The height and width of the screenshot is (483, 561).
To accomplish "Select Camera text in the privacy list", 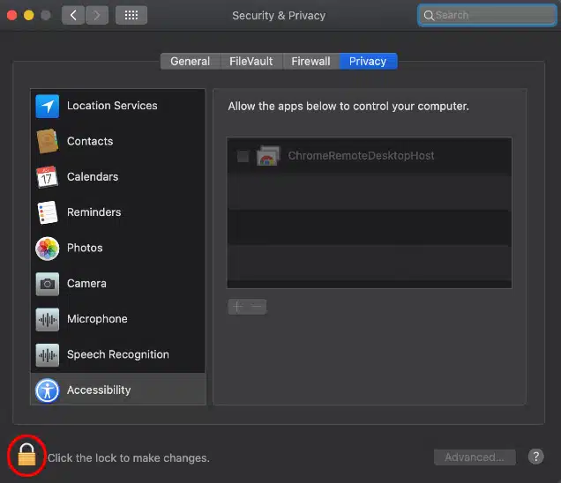I will [86, 284].
